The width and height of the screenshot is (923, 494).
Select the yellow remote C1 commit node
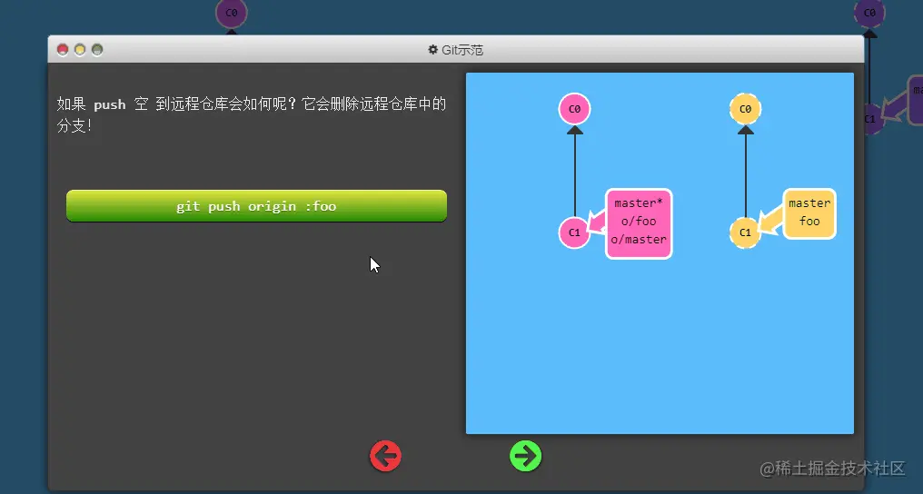[x=745, y=232]
